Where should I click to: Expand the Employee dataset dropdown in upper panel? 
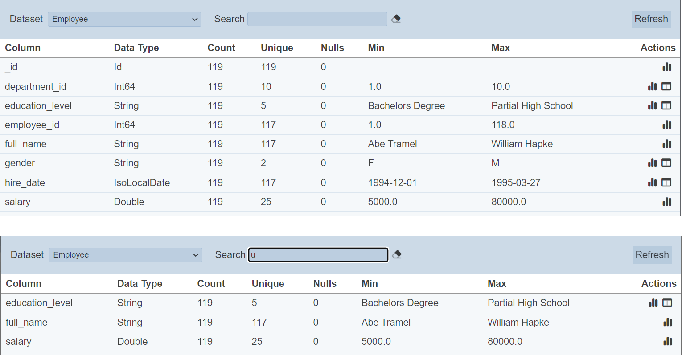[x=124, y=19]
